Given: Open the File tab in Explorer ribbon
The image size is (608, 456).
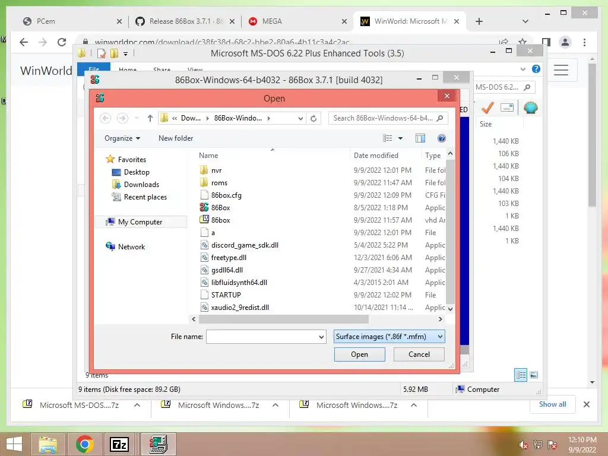Looking at the screenshot, I should click(x=94, y=69).
